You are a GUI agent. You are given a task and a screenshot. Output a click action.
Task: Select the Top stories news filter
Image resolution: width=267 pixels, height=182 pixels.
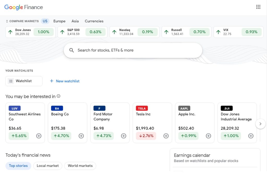coord(19,166)
